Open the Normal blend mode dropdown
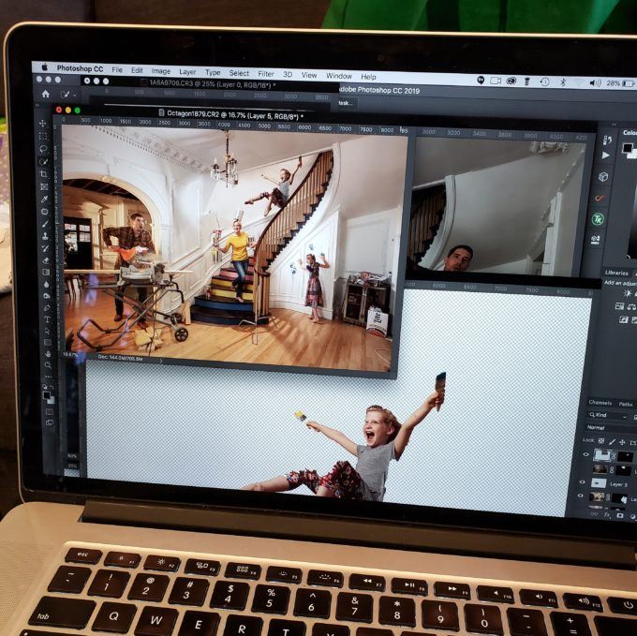637x636 pixels. [x=611, y=428]
